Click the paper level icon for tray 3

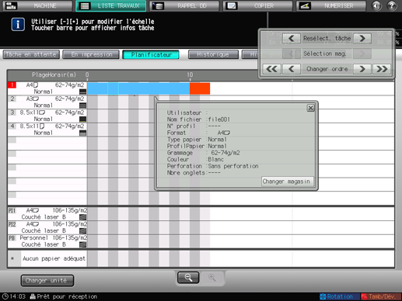82,119
